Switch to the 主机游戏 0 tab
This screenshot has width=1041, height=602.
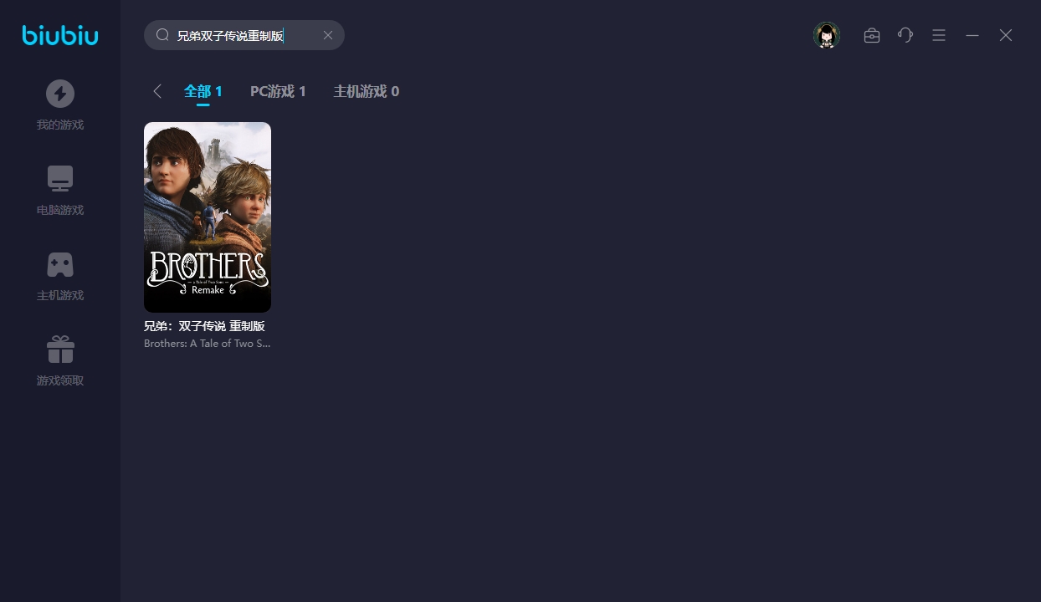coord(367,91)
